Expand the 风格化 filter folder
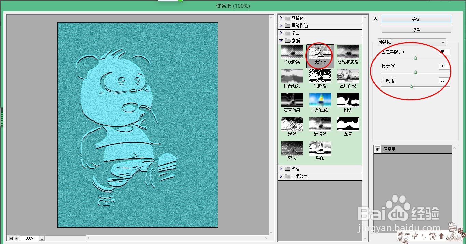This screenshot has width=466, height=244. (281, 18)
